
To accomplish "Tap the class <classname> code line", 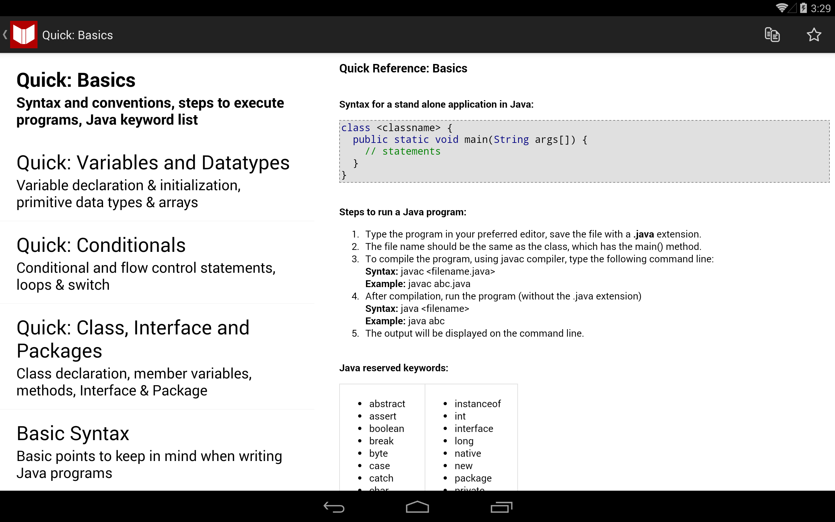I will pos(397,128).
